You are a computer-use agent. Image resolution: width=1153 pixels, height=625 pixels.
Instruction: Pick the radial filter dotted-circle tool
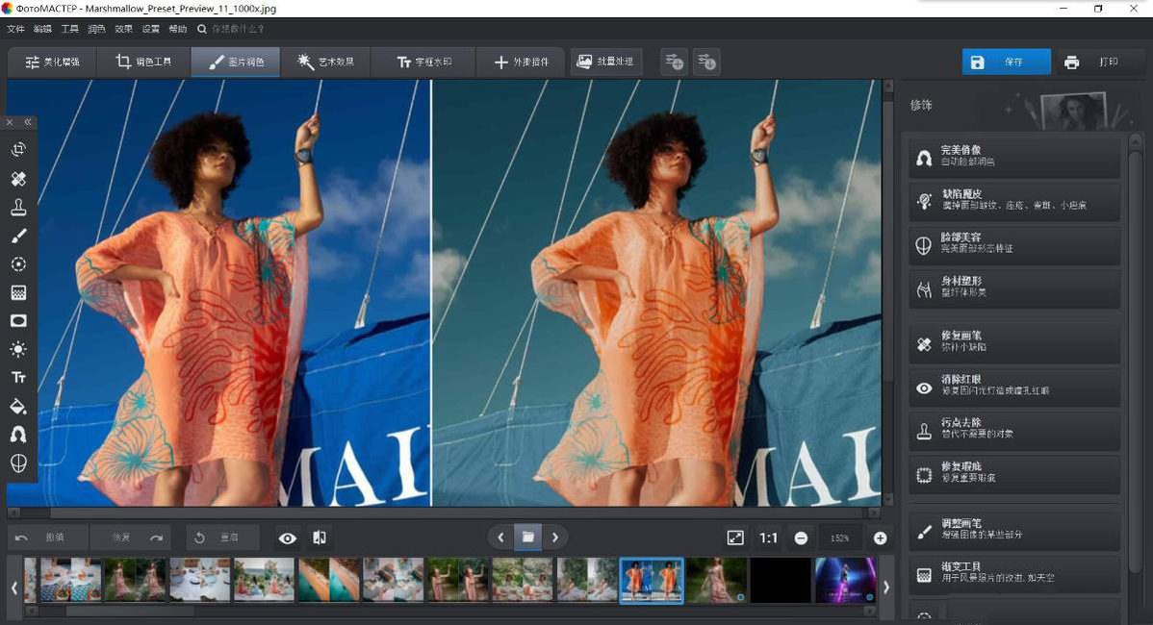(18, 264)
